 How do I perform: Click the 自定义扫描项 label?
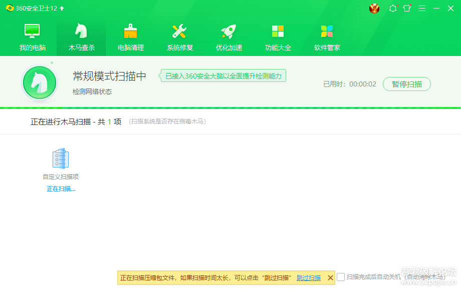61,177
